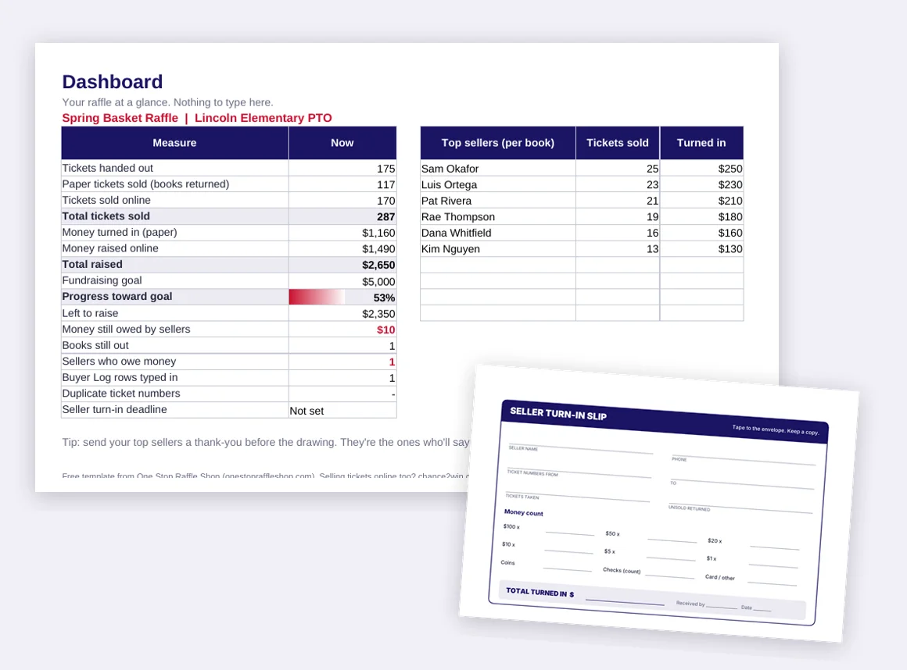
Task: Click the Luis Ortega seller row name
Action: coord(449,185)
